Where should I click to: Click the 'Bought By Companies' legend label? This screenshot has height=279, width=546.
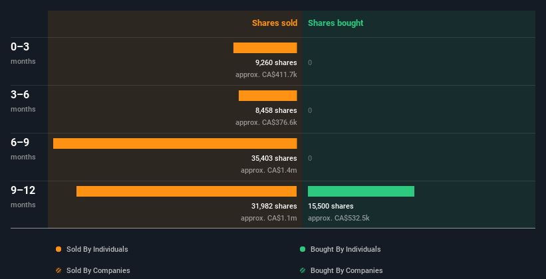point(346,270)
